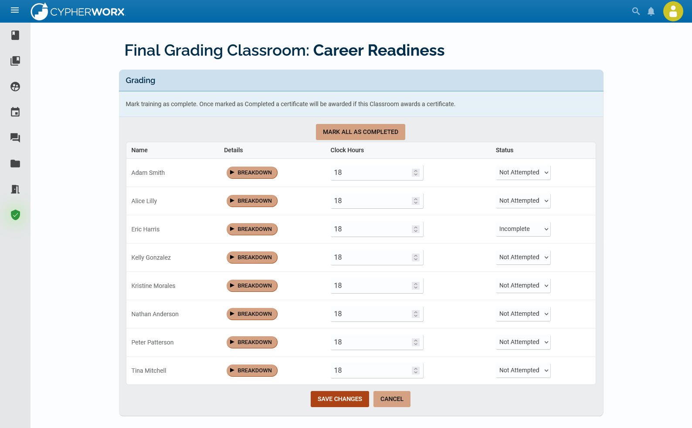This screenshot has width=692, height=428.
Task: Open the groups icon in sidebar
Action: [15, 87]
